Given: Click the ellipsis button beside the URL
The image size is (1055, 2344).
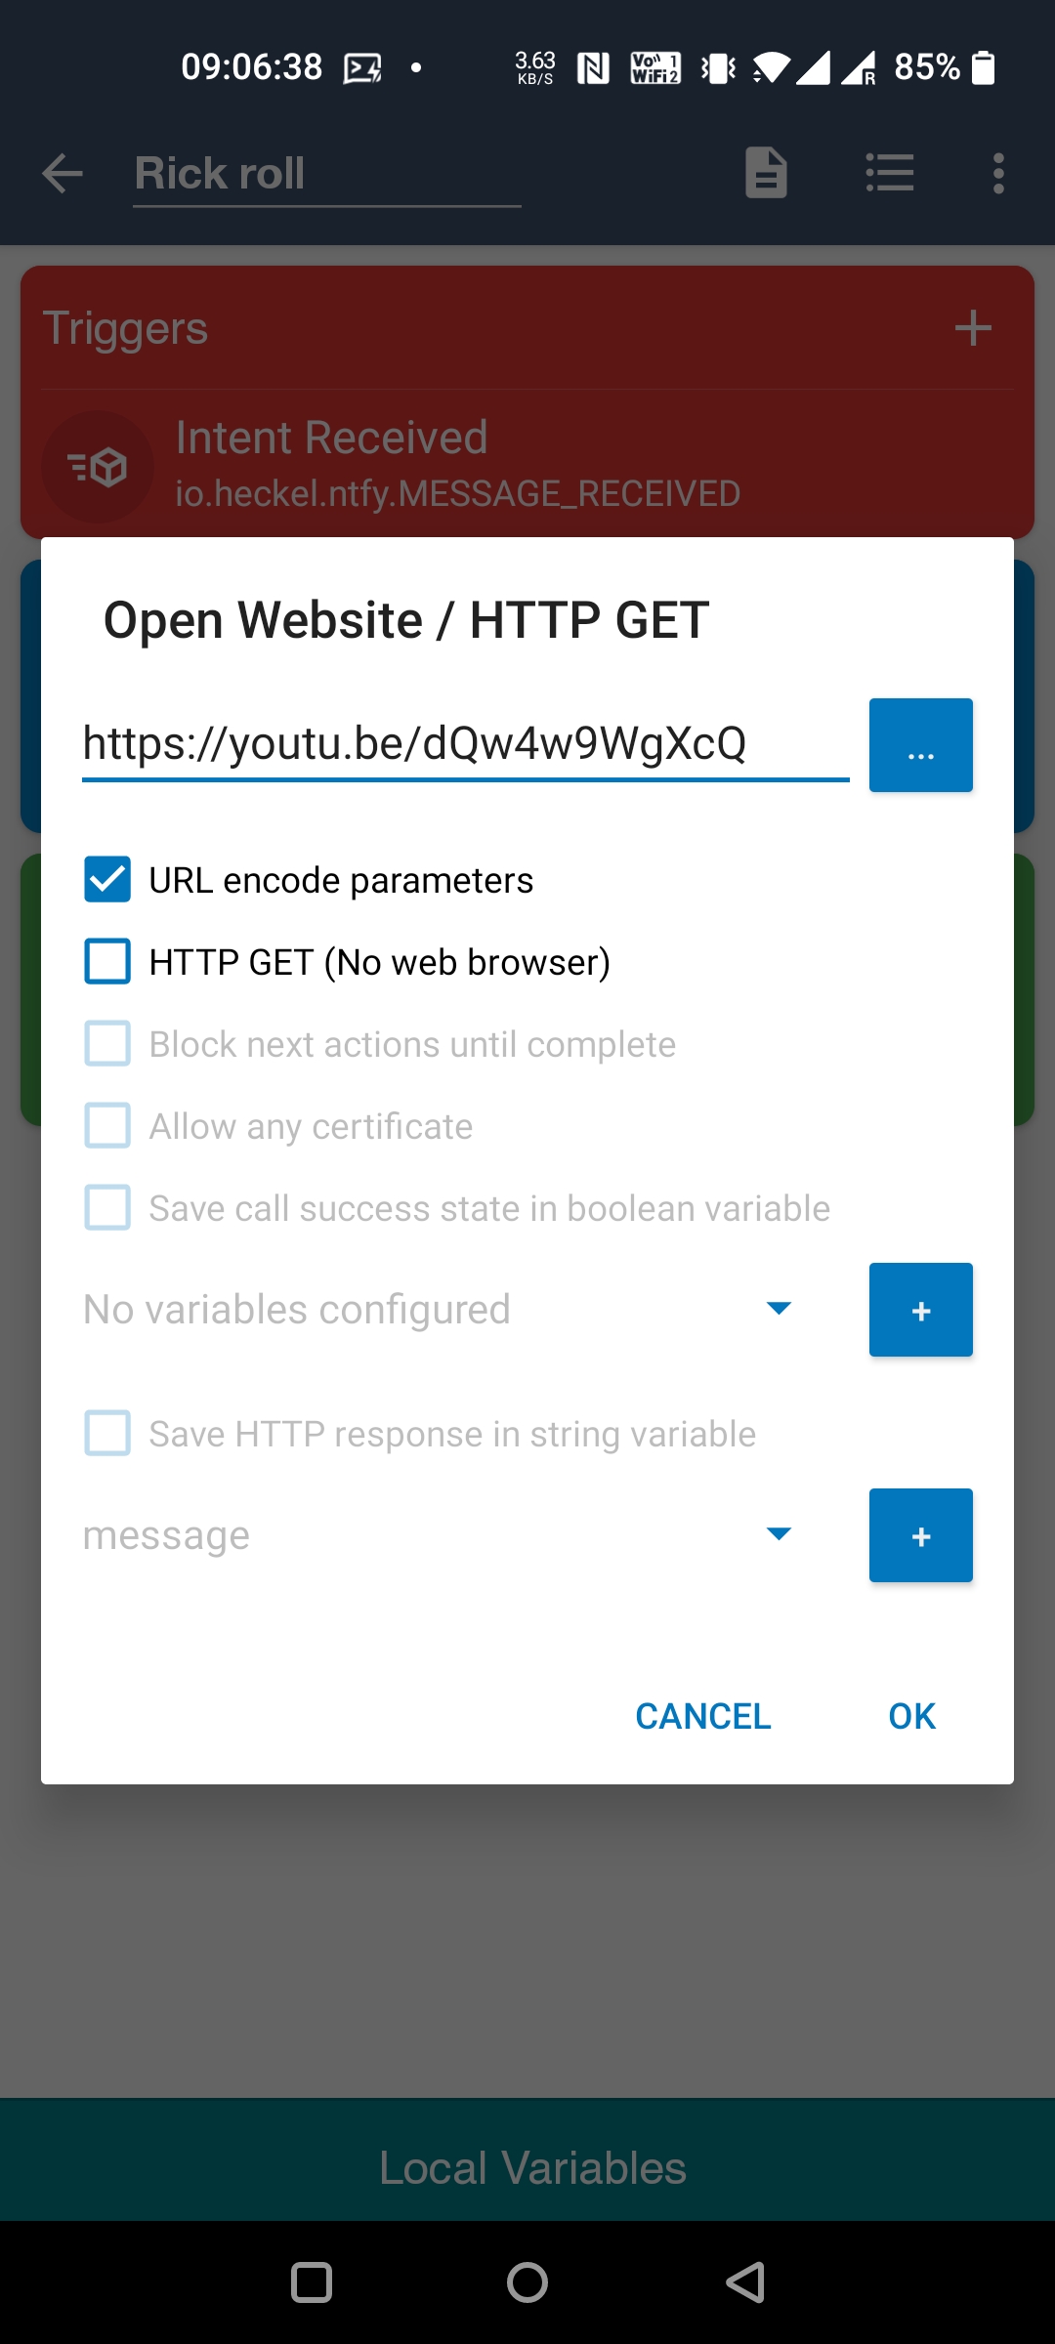Looking at the screenshot, I should [x=920, y=745].
